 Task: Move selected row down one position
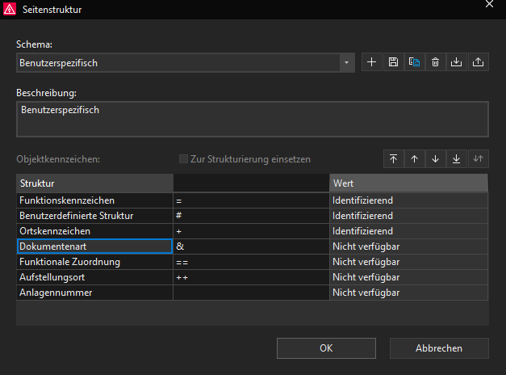click(436, 159)
